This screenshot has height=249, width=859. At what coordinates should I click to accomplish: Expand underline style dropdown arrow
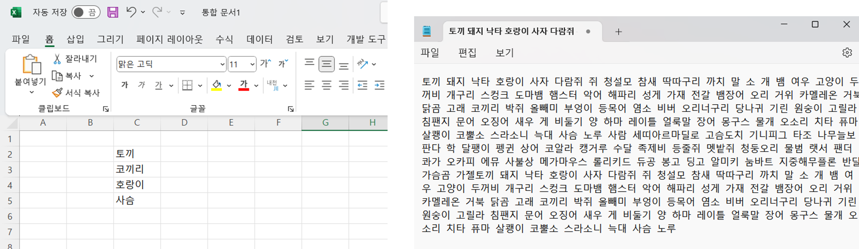pyautogui.click(x=171, y=85)
